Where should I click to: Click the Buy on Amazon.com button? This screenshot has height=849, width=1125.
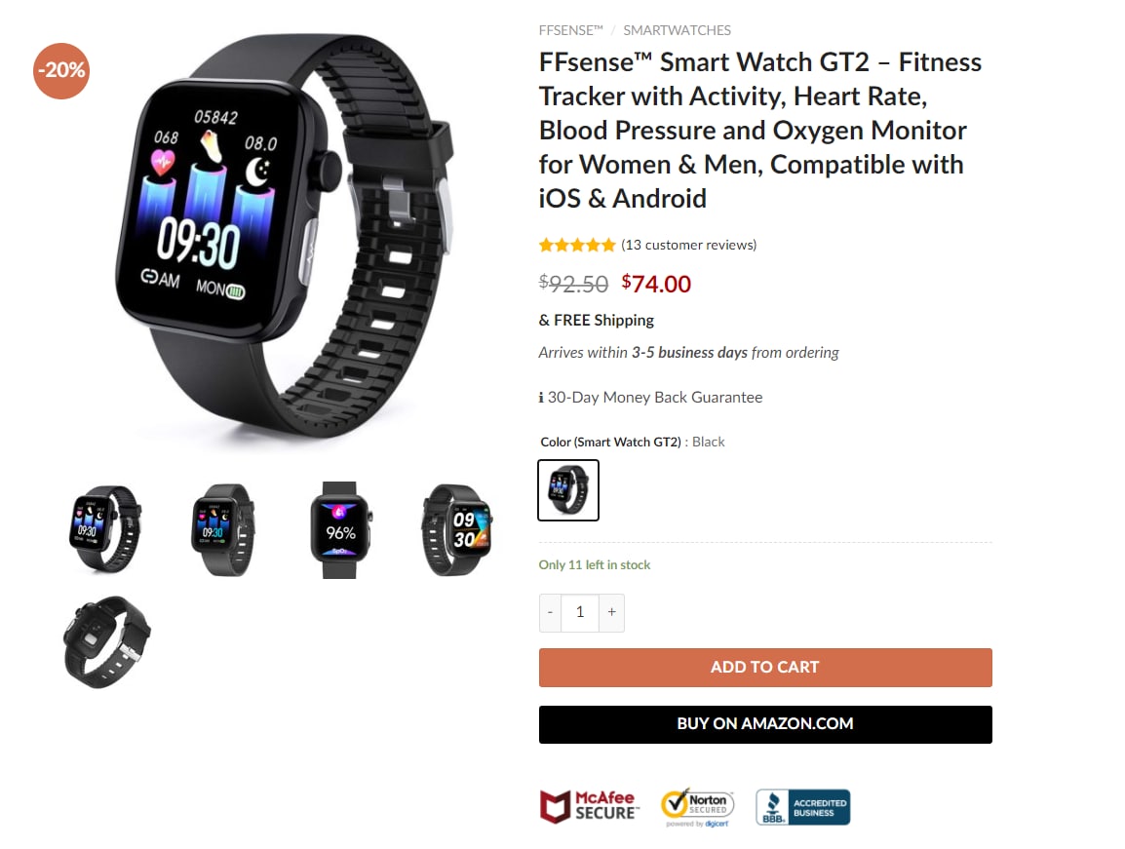(765, 724)
